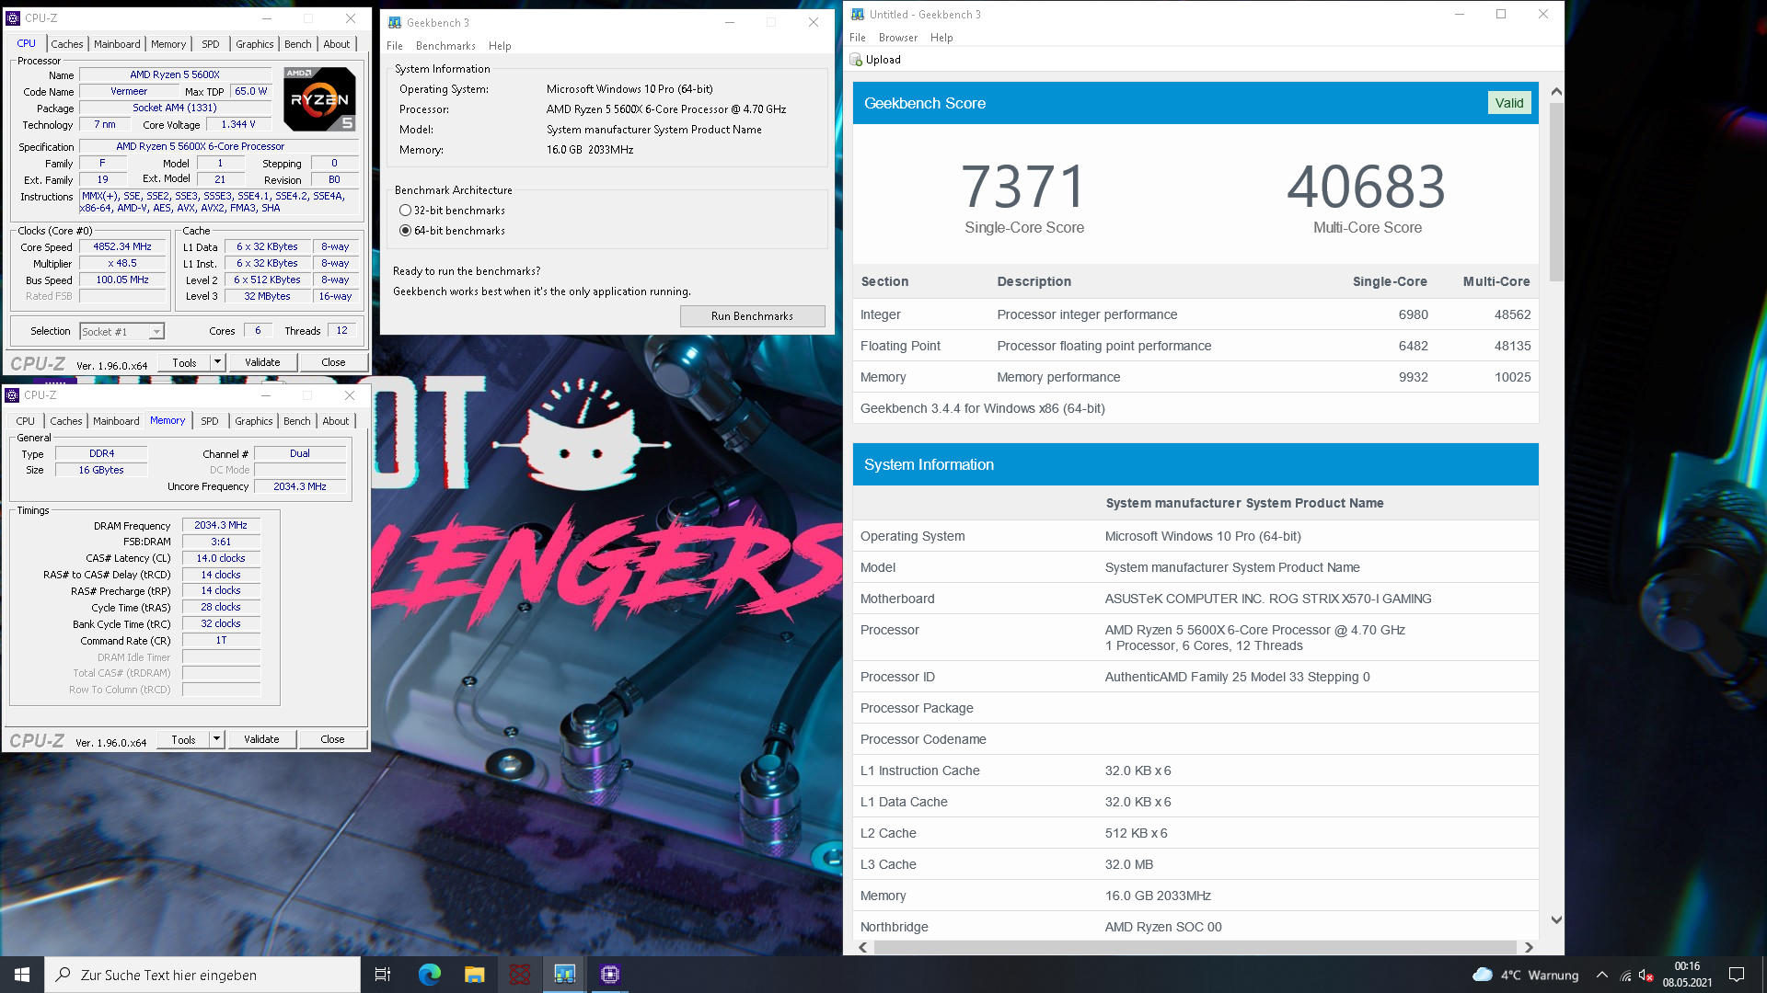Viewport: 1767px width, 993px height.
Task: Click the Geekbench 3 window title icon
Action: pos(395,23)
